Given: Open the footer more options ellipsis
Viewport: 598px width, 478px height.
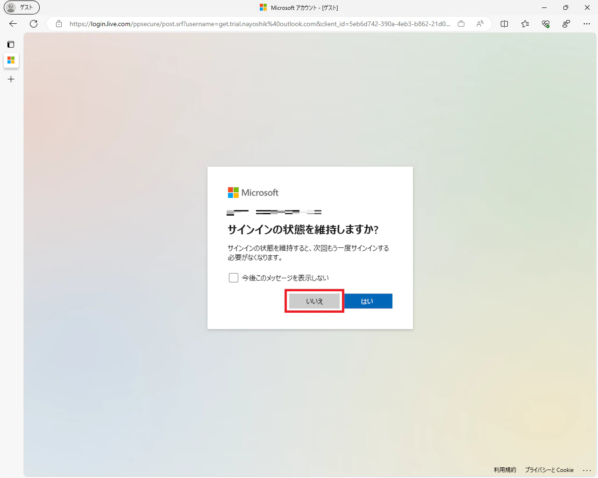Looking at the screenshot, I should pos(587,470).
